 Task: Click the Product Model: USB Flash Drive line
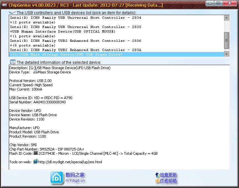34,132
